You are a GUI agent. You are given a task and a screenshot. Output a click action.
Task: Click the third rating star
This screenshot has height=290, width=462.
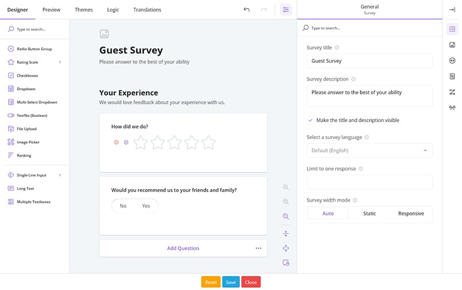[174, 142]
